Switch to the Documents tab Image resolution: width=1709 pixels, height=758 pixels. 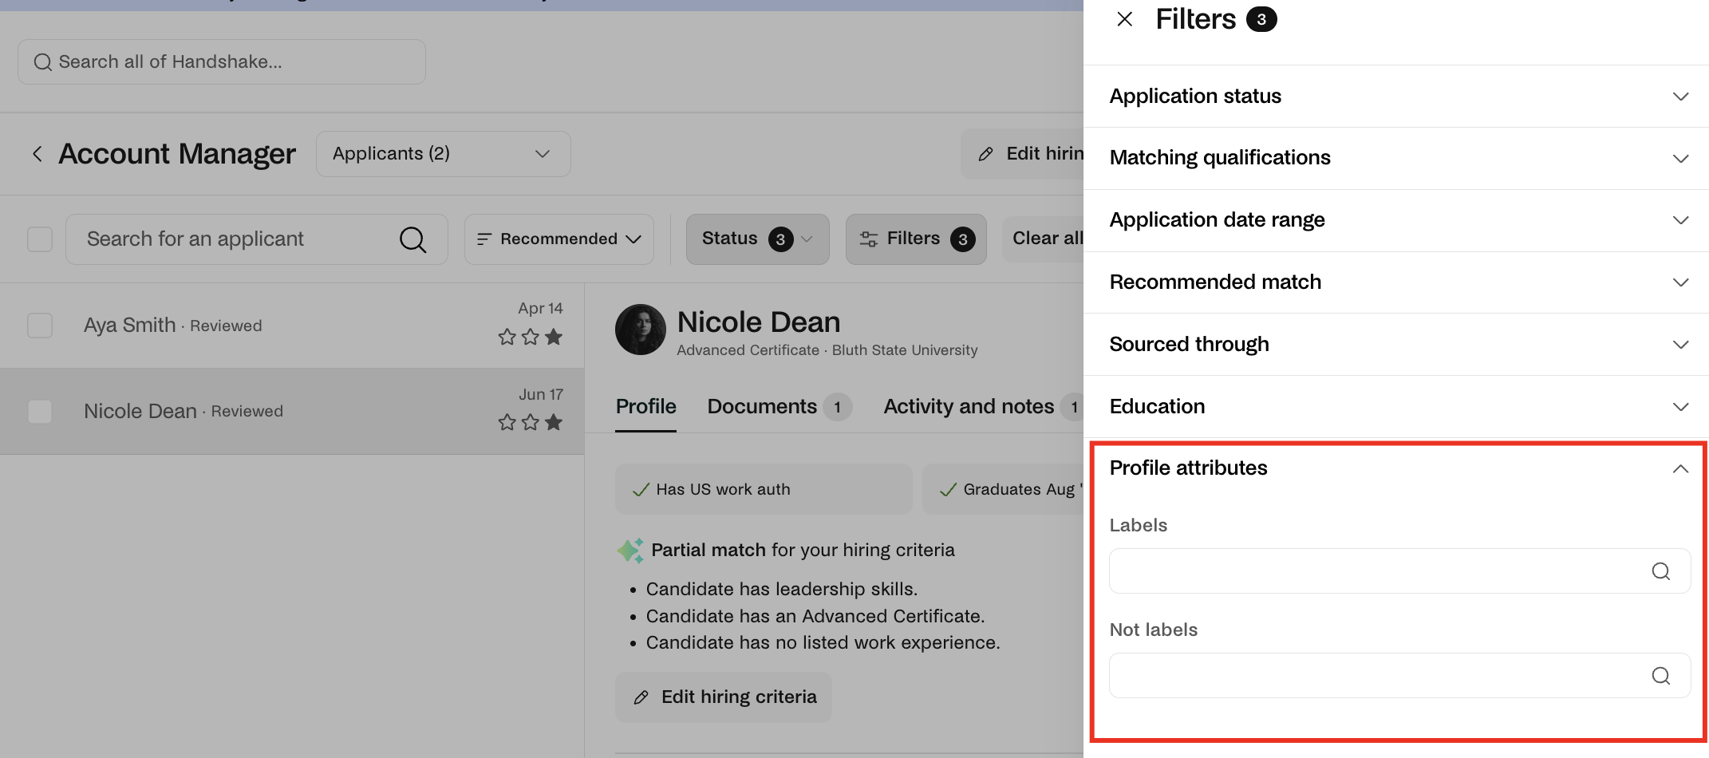pyautogui.click(x=780, y=407)
